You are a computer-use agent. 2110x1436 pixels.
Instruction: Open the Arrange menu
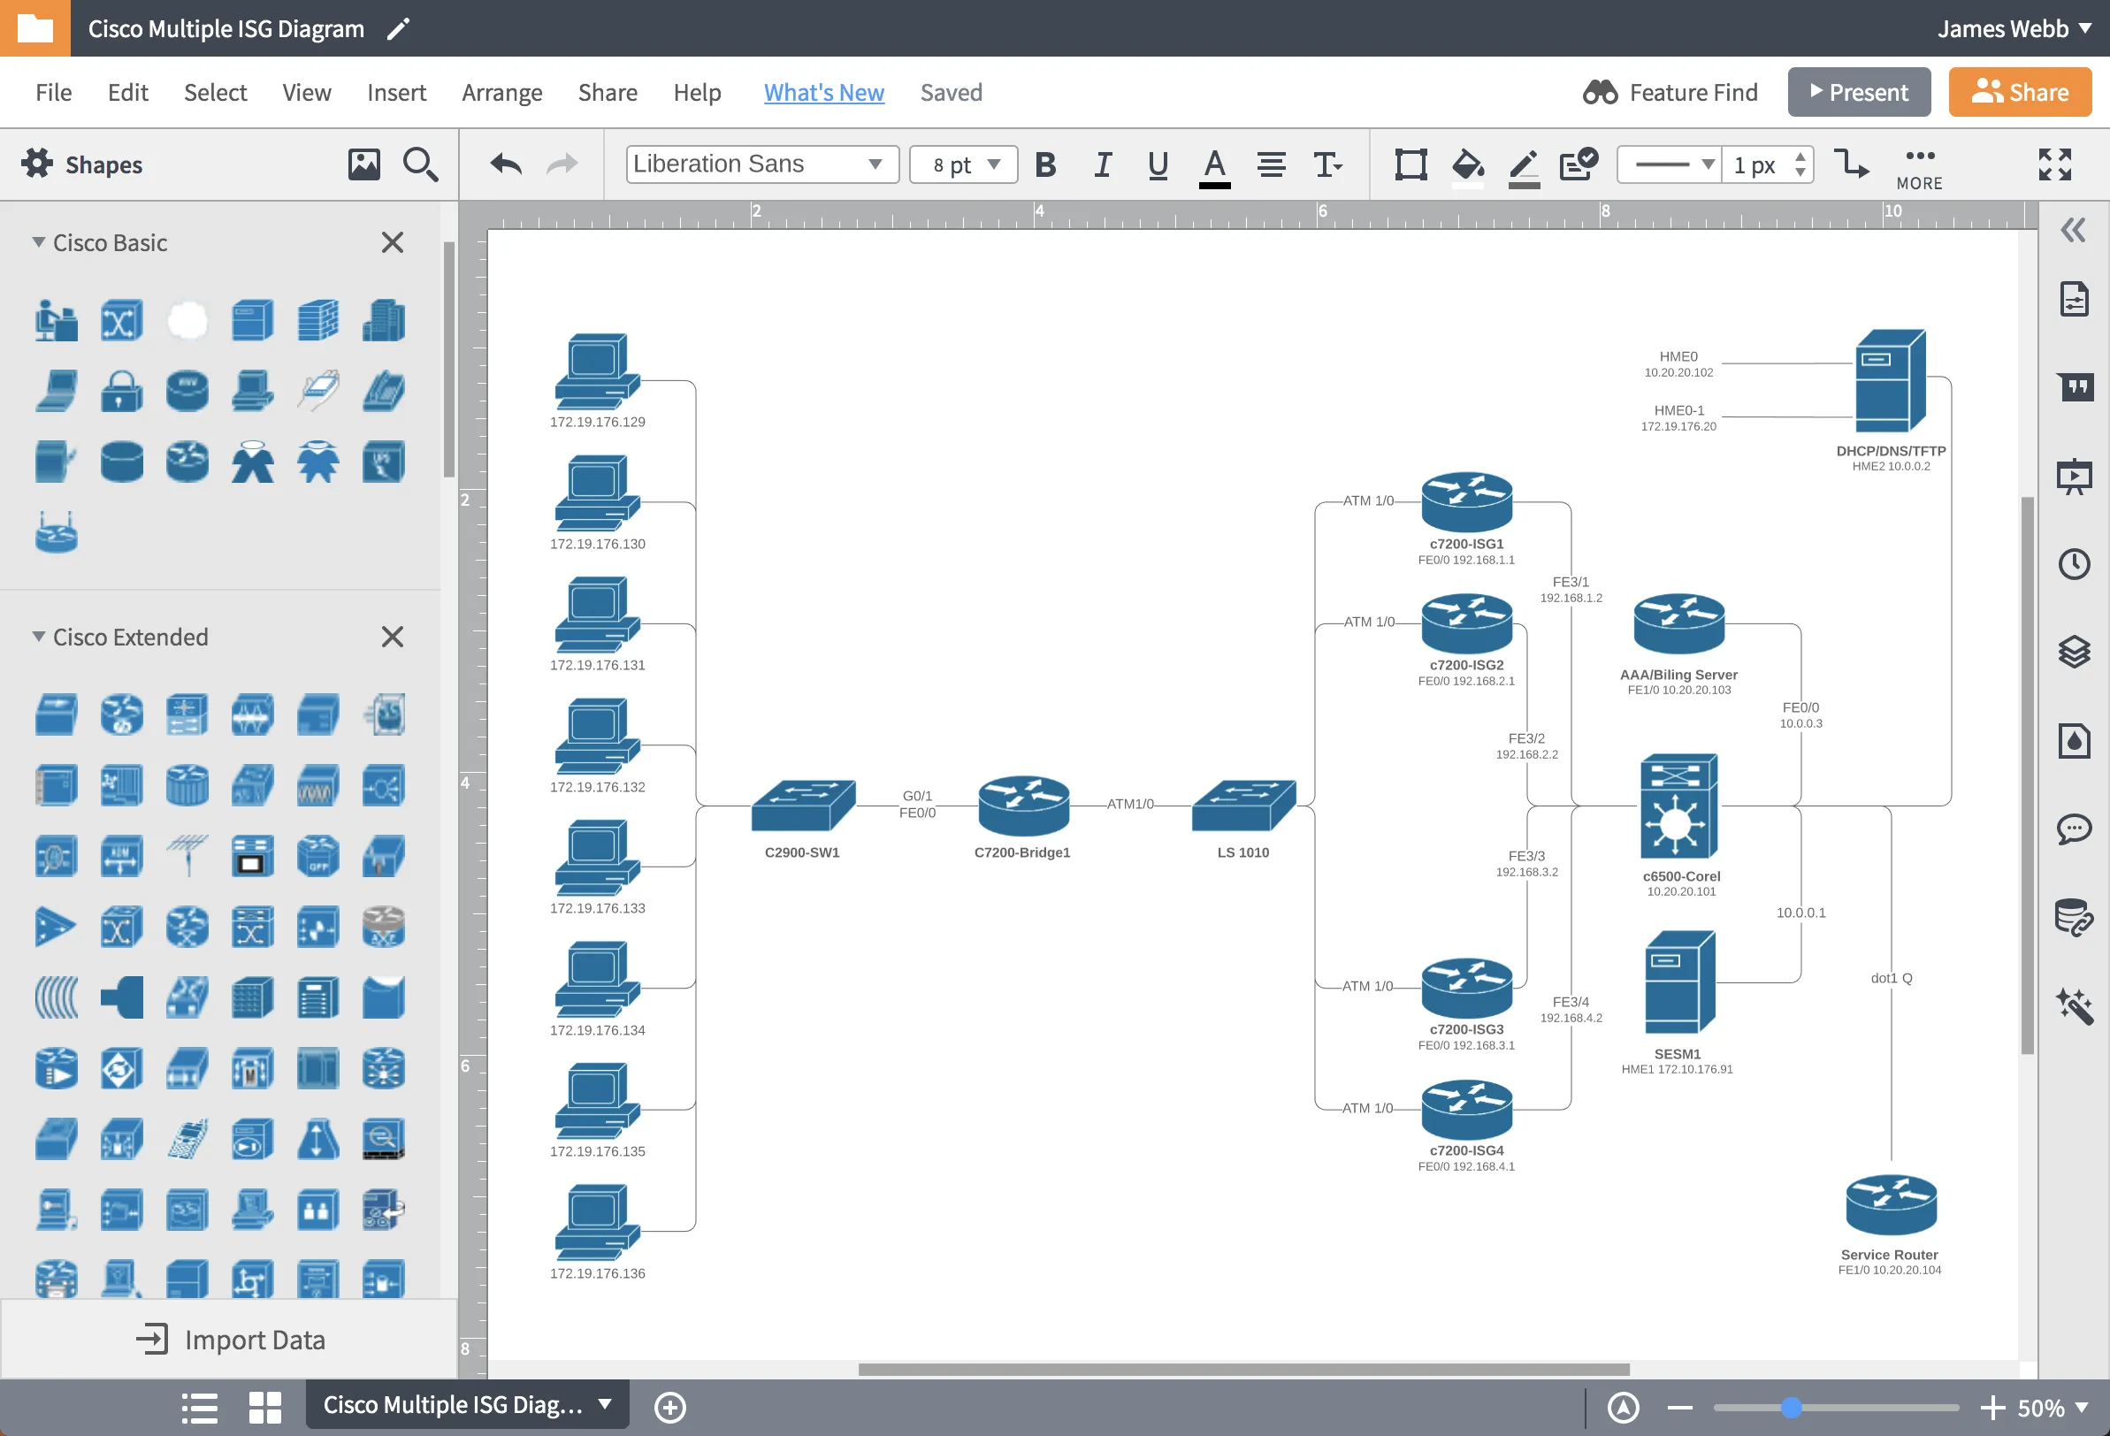(501, 93)
